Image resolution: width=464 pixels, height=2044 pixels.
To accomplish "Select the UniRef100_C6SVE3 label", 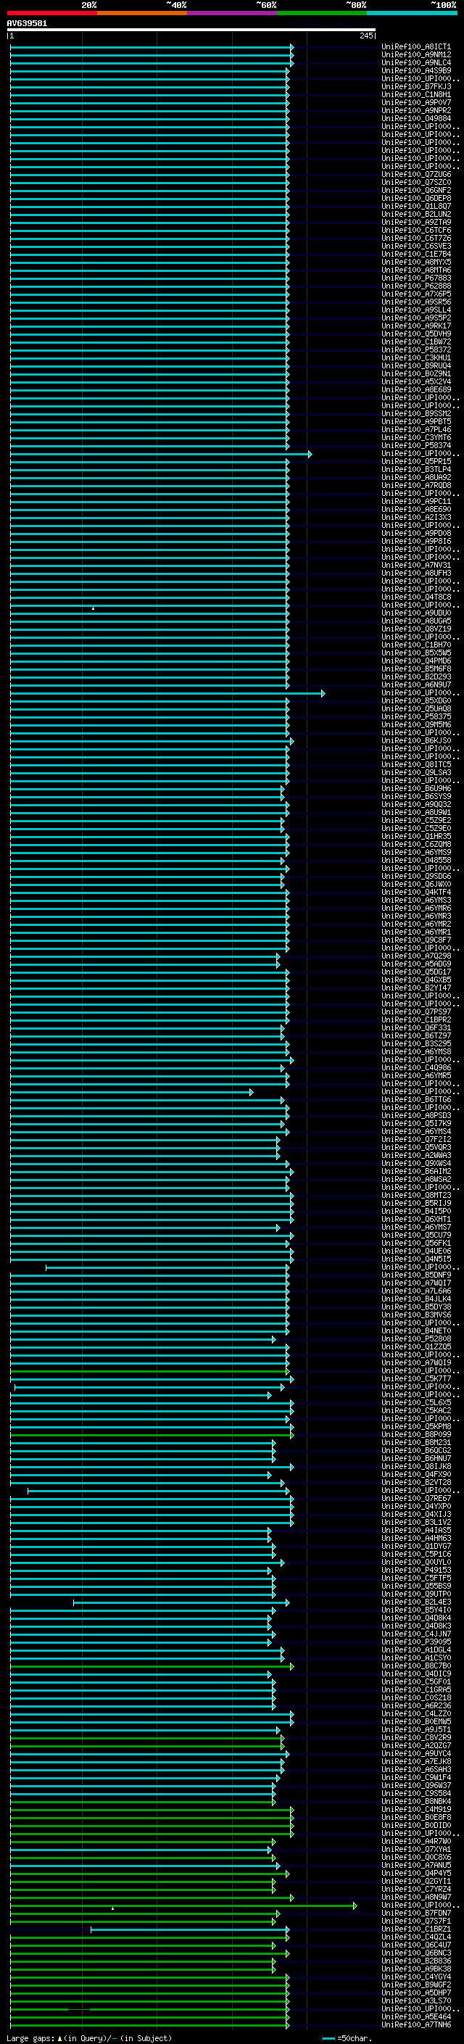I will click(416, 246).
